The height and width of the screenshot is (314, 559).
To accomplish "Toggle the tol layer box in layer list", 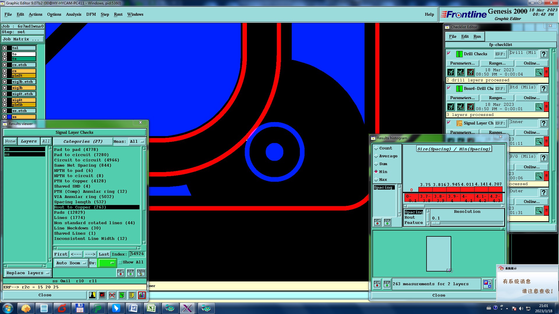I will pos(5,48).
